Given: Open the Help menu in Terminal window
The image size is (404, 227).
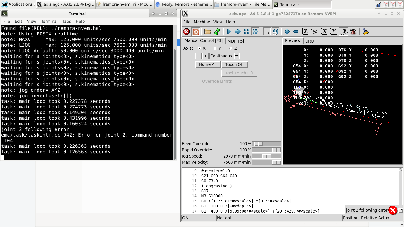Looking at the screenshot, I should coord(80,21).
